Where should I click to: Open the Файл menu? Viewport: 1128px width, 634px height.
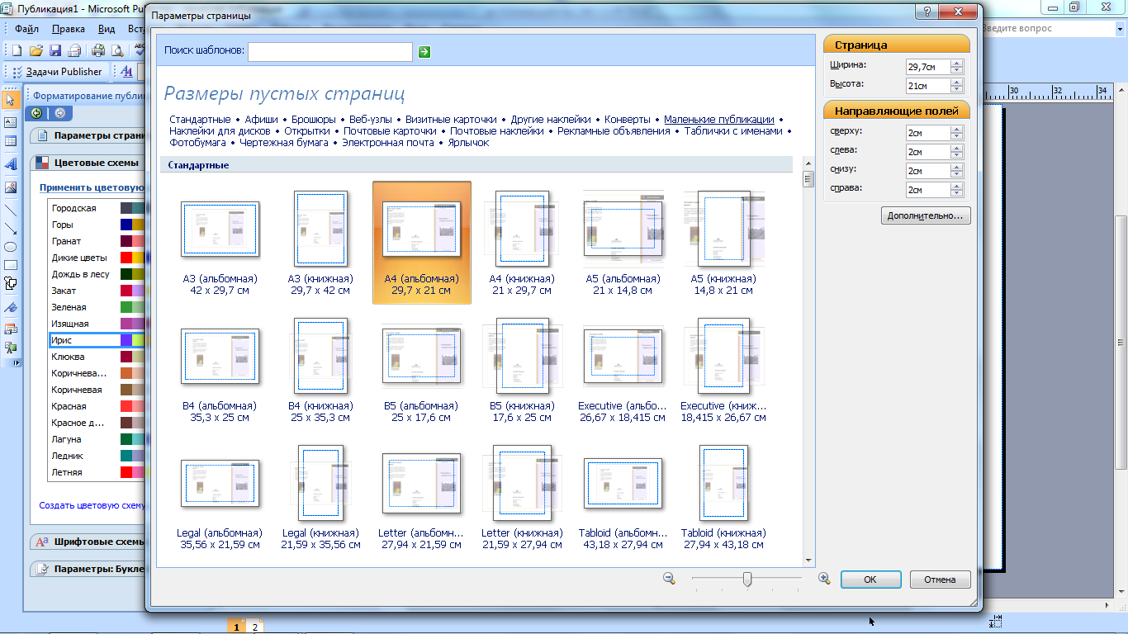[x=27, y=29]
